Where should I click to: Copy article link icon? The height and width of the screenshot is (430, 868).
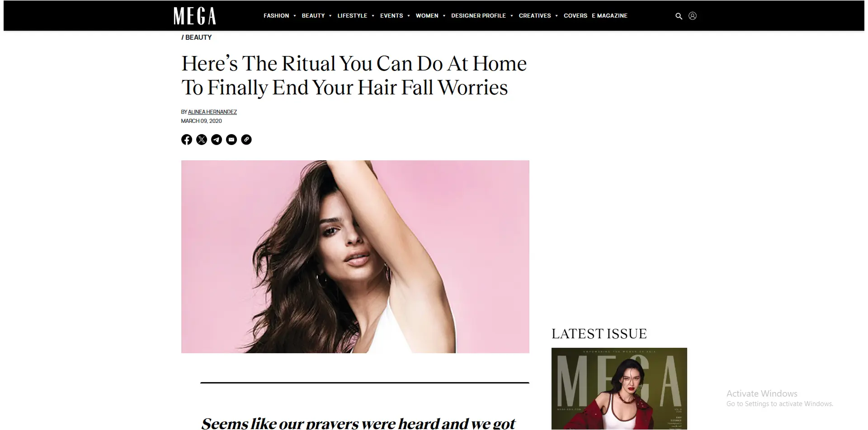click(x=246, y=140)
